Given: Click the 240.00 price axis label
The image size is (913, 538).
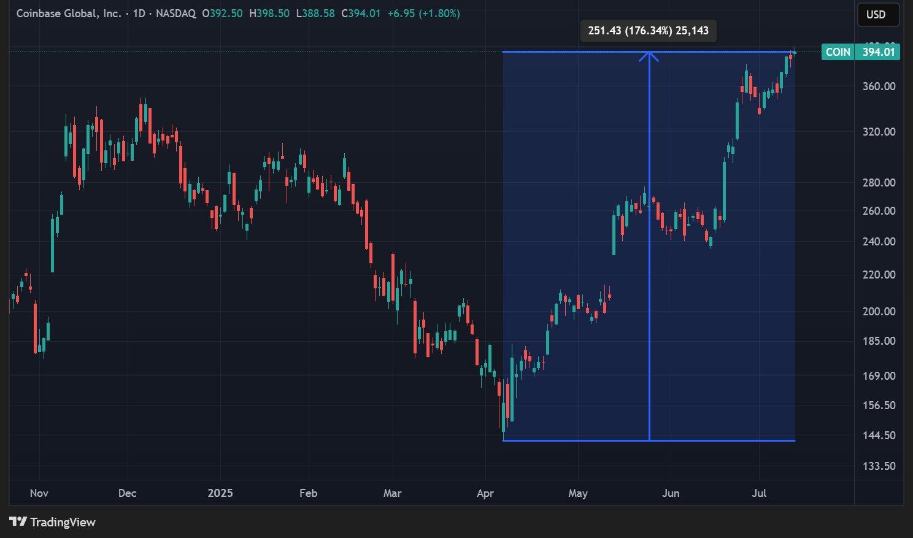Looking at the screenshot, I should pyautogui.click(x=879, y=242).
